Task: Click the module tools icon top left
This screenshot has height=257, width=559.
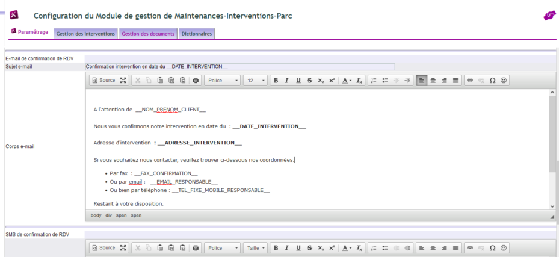Action: tap(14, 15)
